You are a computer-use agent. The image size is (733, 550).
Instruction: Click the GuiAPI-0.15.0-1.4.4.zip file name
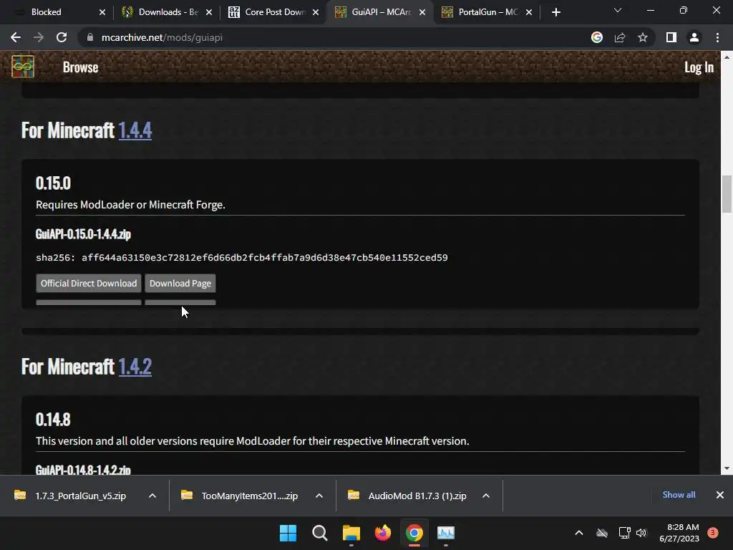click(83, 234)
